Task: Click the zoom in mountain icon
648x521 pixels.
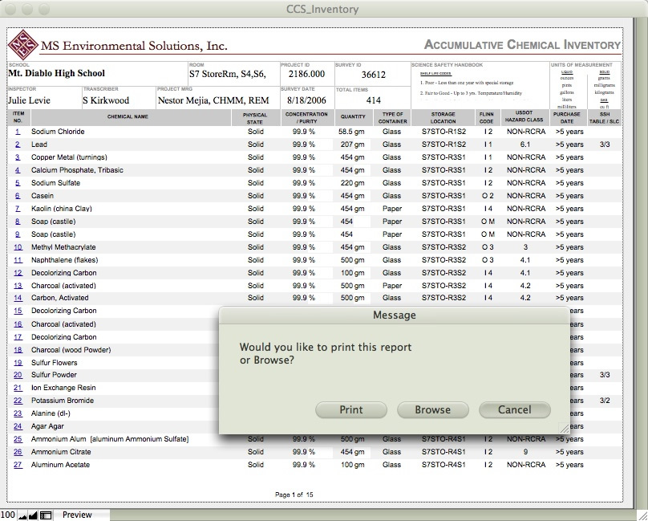Action: click(33, 515)
